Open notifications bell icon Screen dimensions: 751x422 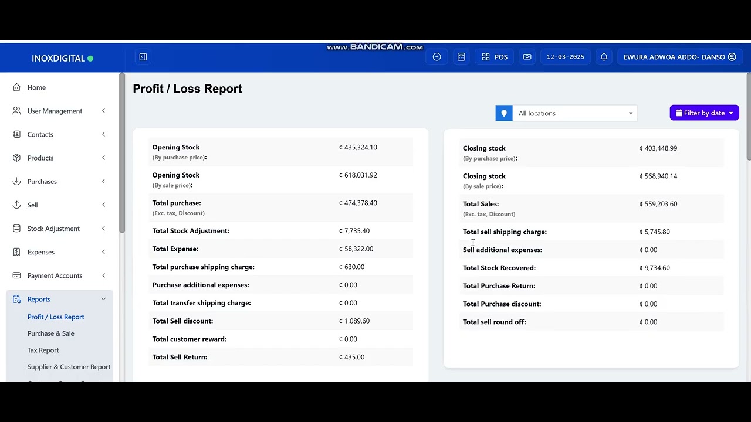[x=604, y=57]
